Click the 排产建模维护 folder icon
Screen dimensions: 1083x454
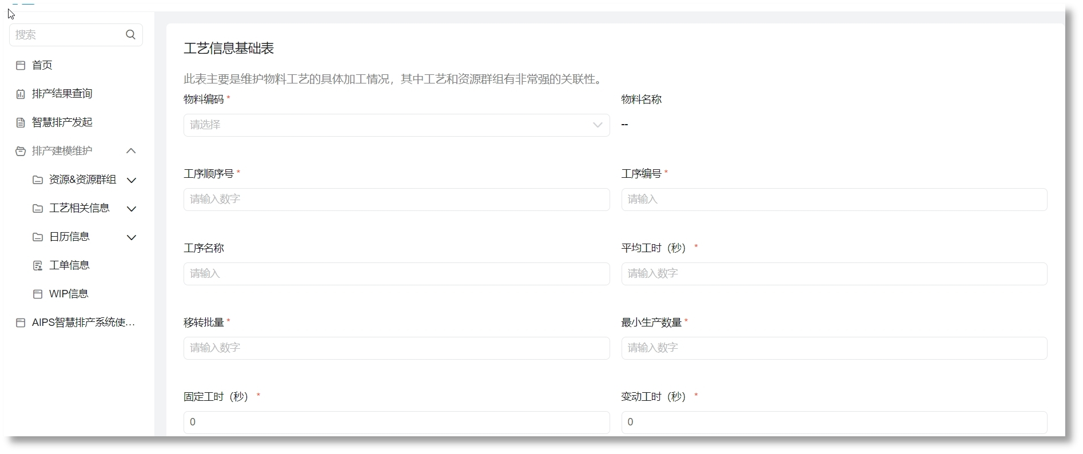tap(21, 151)
